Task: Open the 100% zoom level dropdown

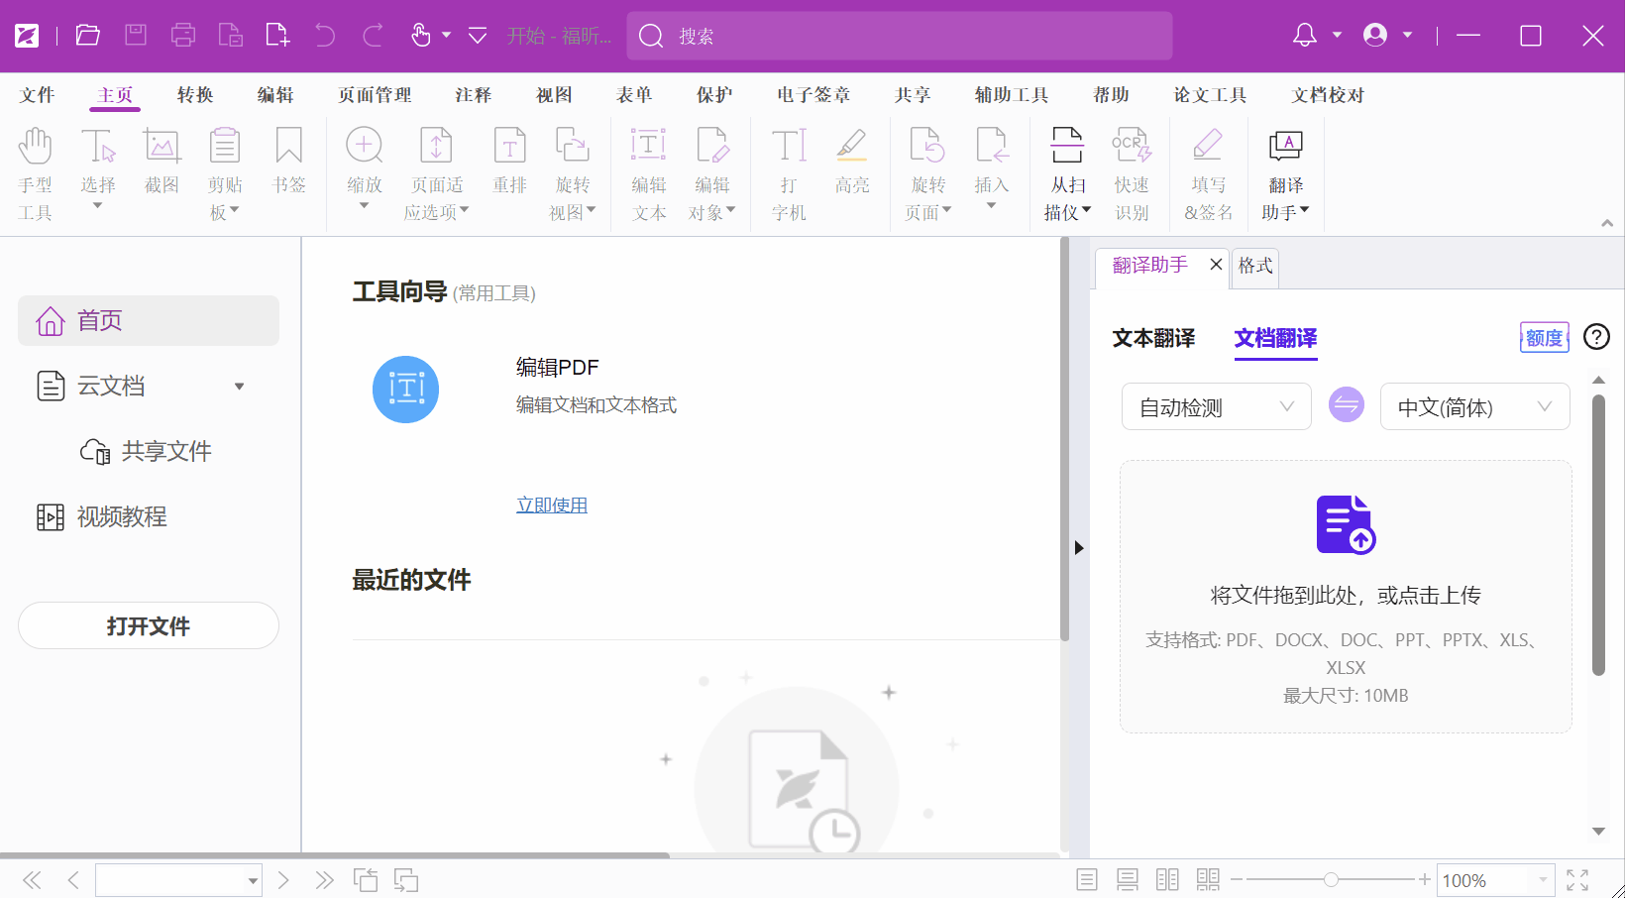Action: (1543, 880)
